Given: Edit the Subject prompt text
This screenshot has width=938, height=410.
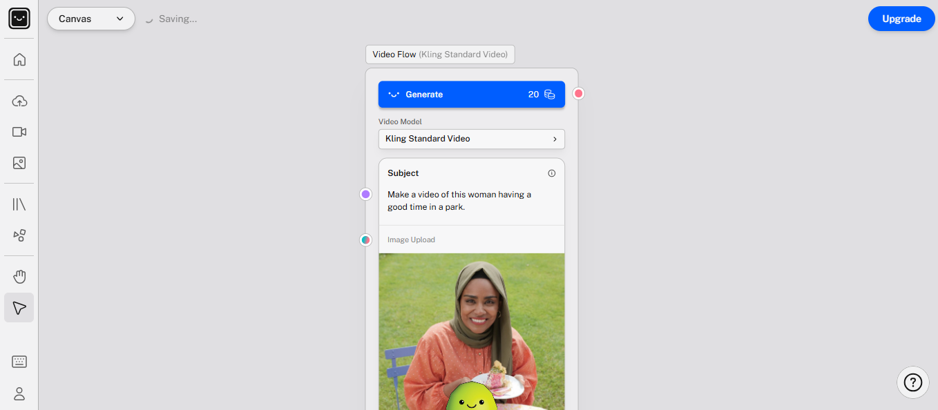Looking at the screenshot, I should pyautogui.click(x=459, y=201).
